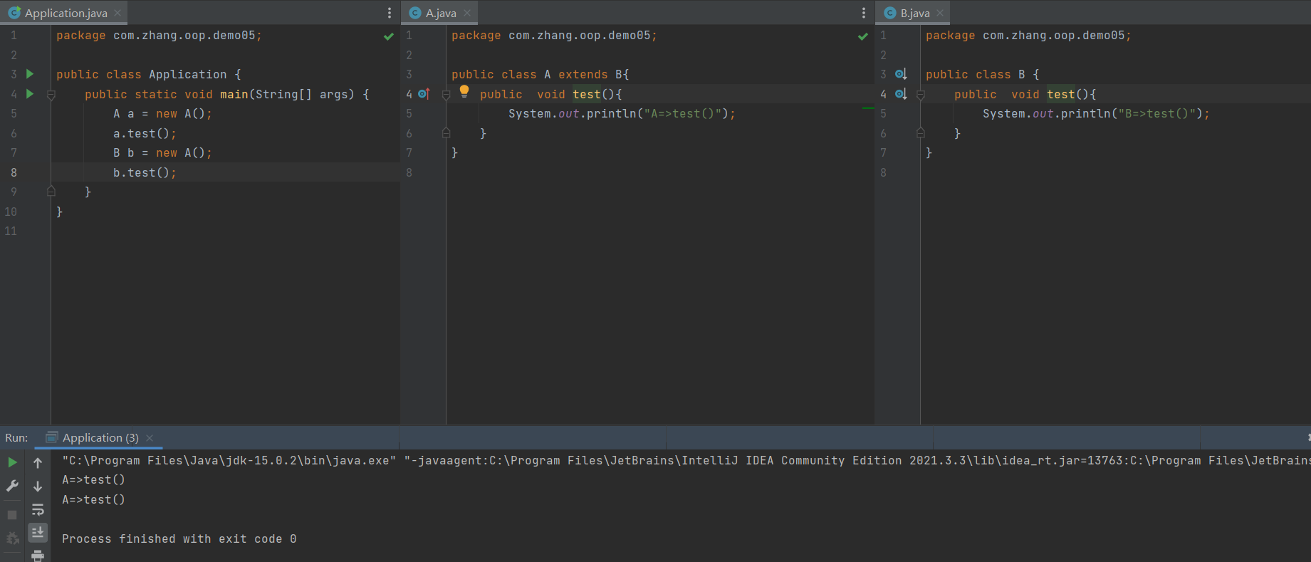Click the class icon on the B.java tab

tap(889, 13)
